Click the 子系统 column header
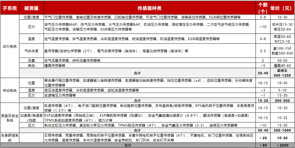Viewport: 295px width, 148px height. coord(10,8)
